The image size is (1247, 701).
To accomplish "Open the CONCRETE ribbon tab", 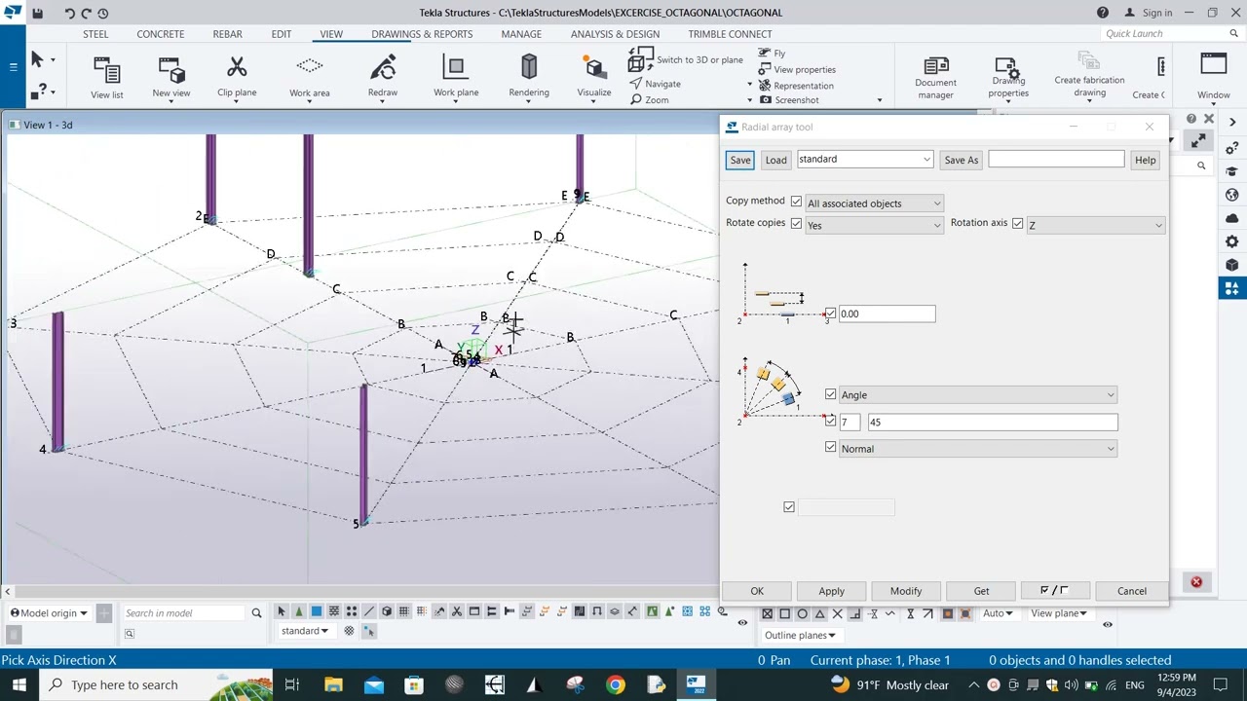I will point(160,34).
